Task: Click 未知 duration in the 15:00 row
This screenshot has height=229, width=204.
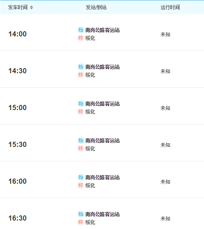Action: coord(166,108)
